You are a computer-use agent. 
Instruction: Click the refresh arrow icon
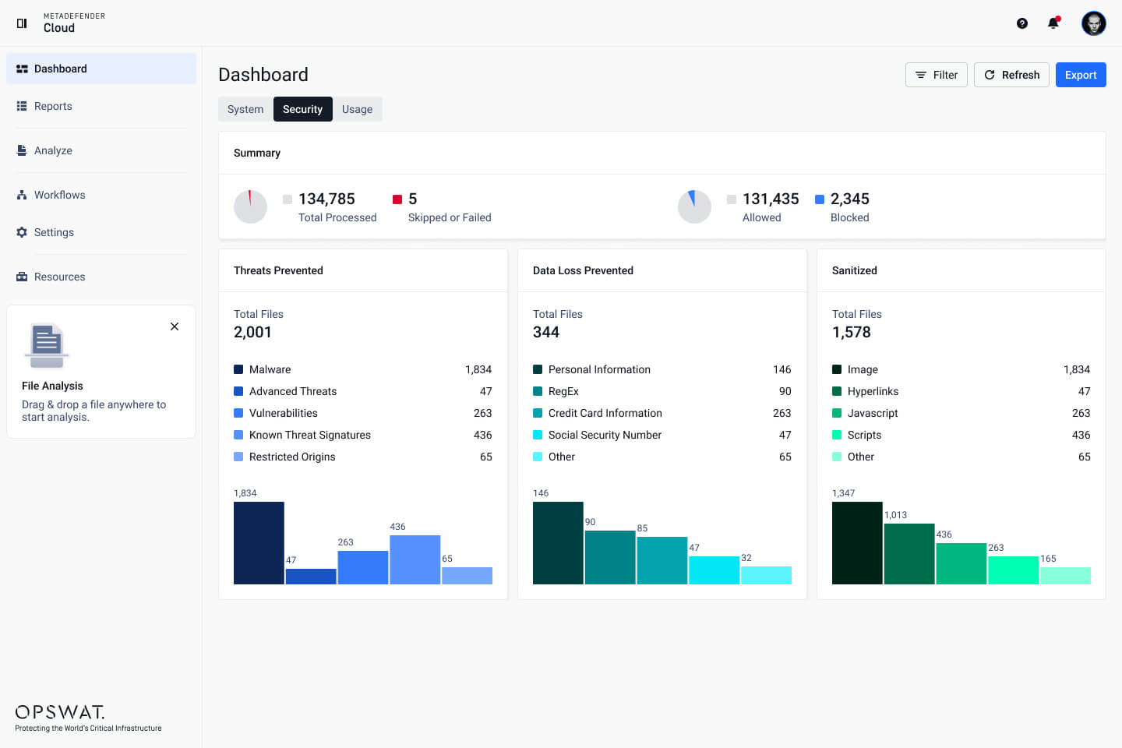click(990, 75)
